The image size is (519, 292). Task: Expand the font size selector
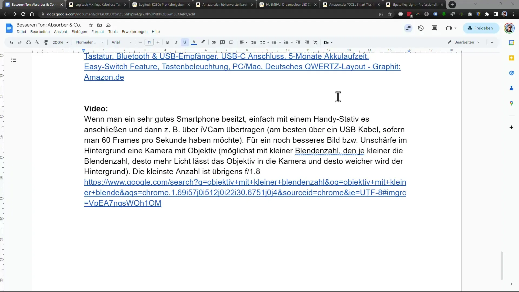coord(149,42)
